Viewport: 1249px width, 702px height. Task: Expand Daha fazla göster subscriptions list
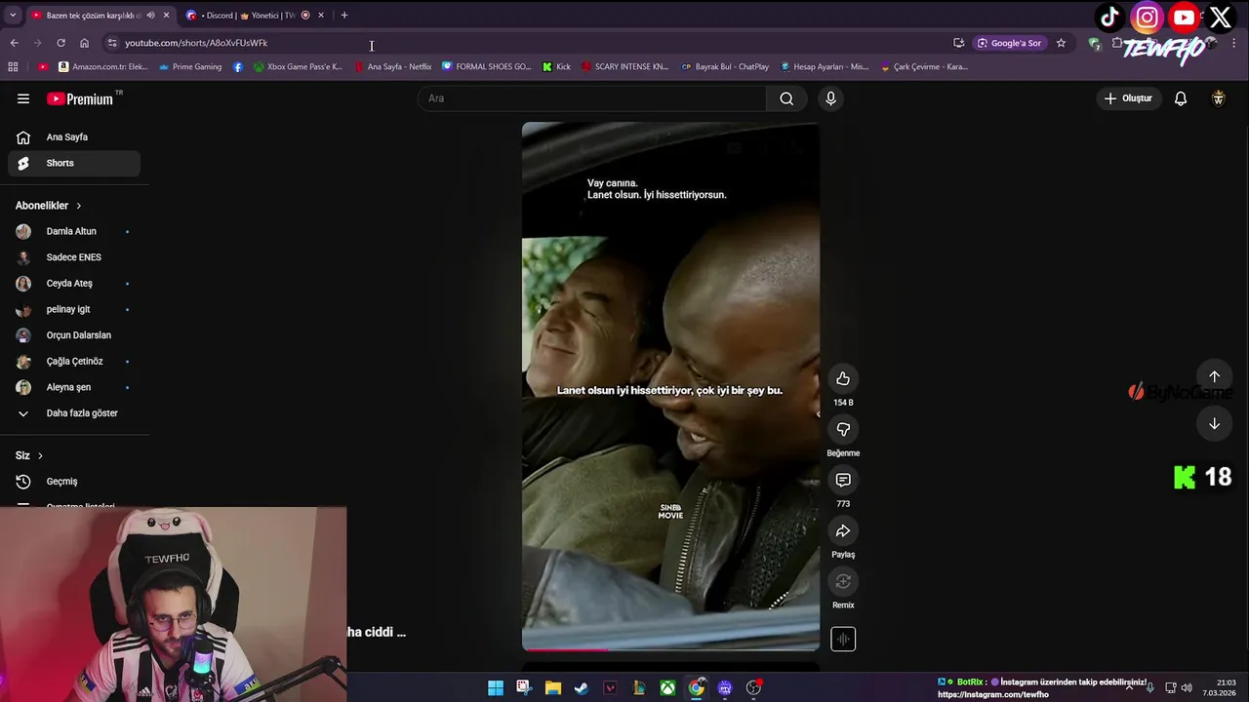74,413
